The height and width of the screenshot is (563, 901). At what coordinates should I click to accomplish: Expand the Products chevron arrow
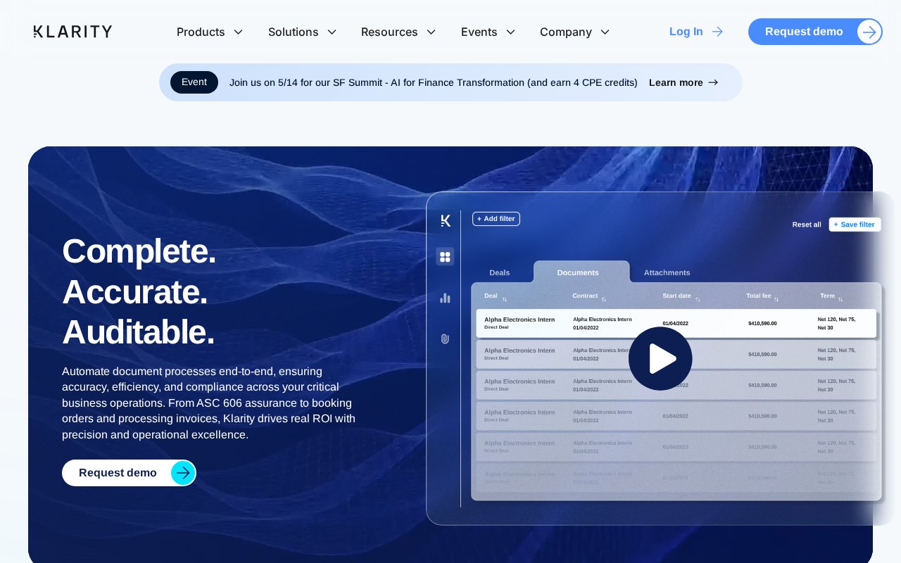click(238, 32)
